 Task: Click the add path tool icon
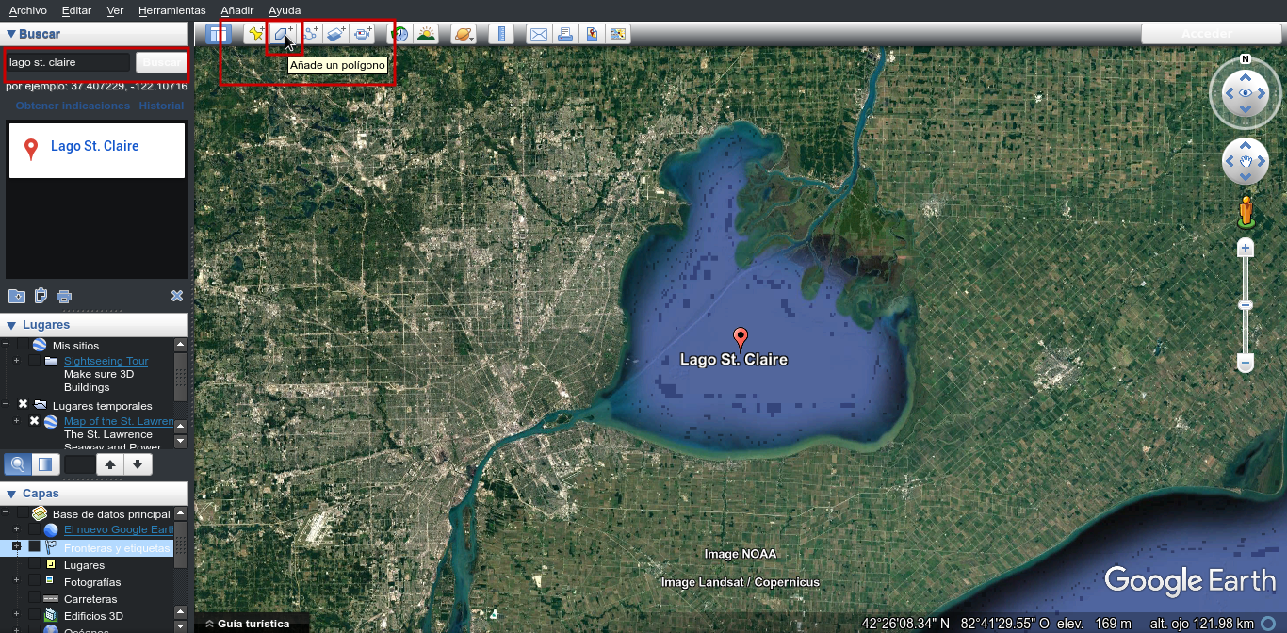pos(310,34)
